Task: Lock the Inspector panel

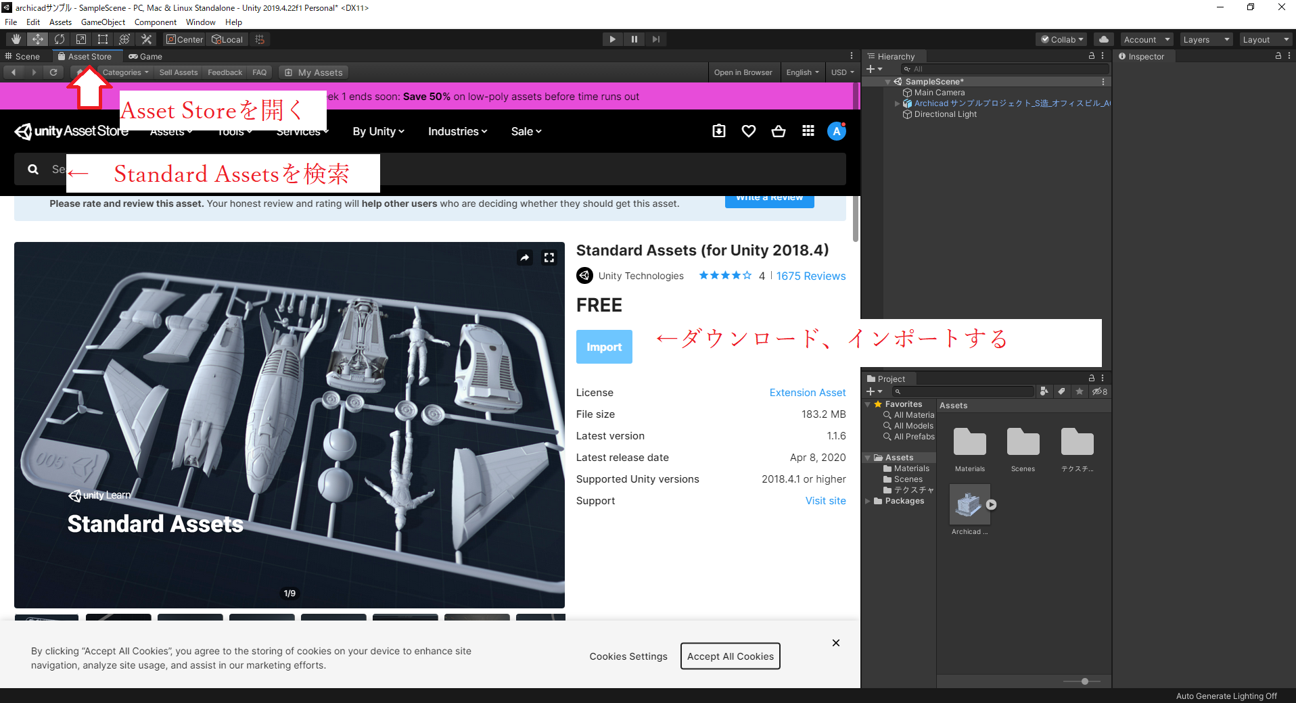Action: [1278, 56]
